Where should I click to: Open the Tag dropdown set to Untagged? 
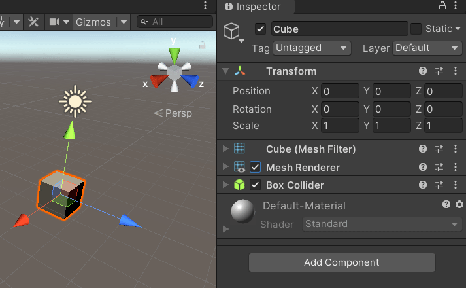pos(312,48)
